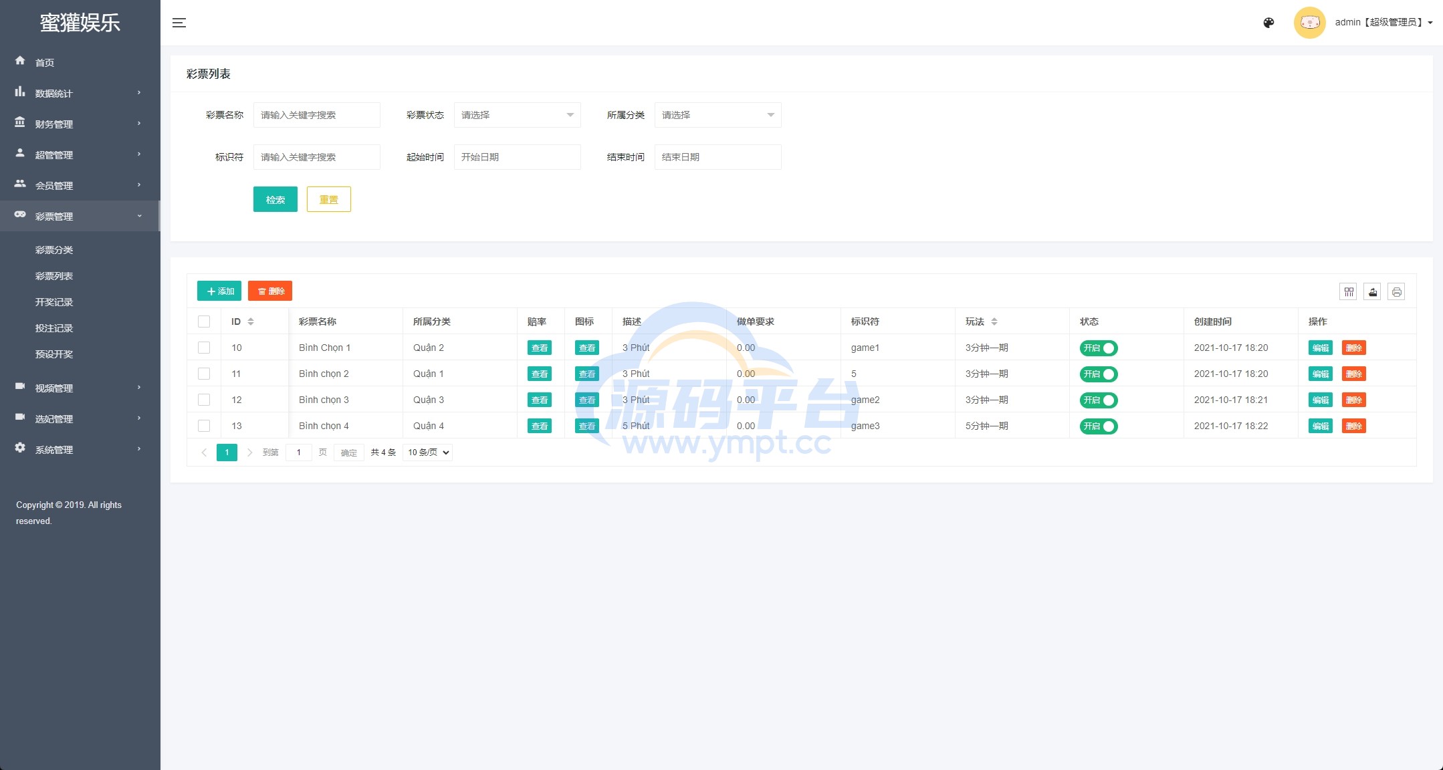Click the 添加 add button
The height and width of the screenshot is (770, 1443).
tap(219, 291)
